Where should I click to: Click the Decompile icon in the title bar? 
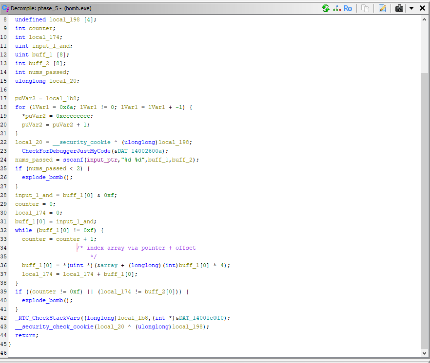6,8
